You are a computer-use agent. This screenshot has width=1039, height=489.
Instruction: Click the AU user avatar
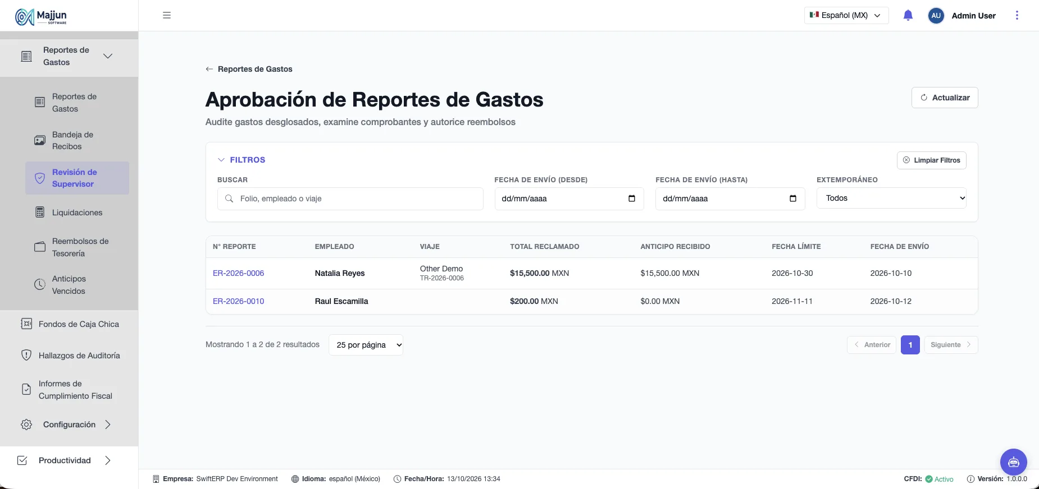point(936,16)
